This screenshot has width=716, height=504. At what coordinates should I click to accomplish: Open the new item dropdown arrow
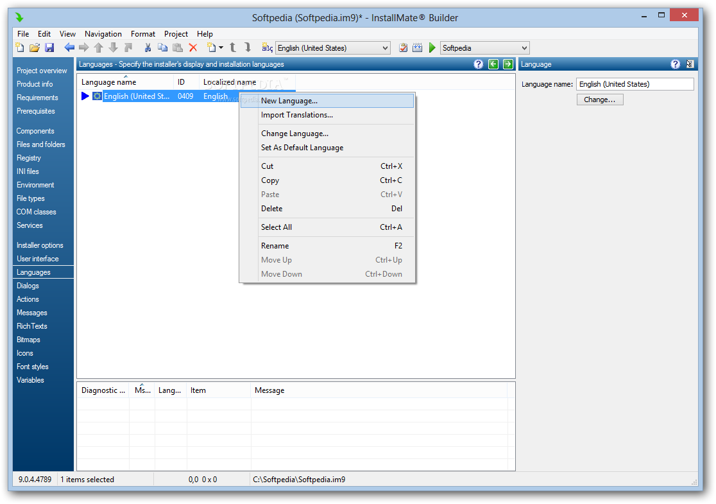[x=221, y=48]
